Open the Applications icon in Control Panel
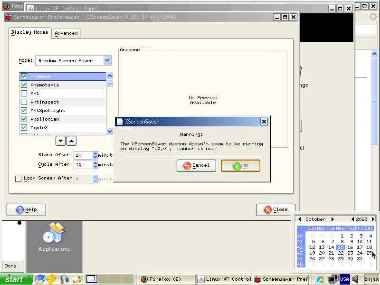Viewport: 380px width, 285px height. [54, 237]
